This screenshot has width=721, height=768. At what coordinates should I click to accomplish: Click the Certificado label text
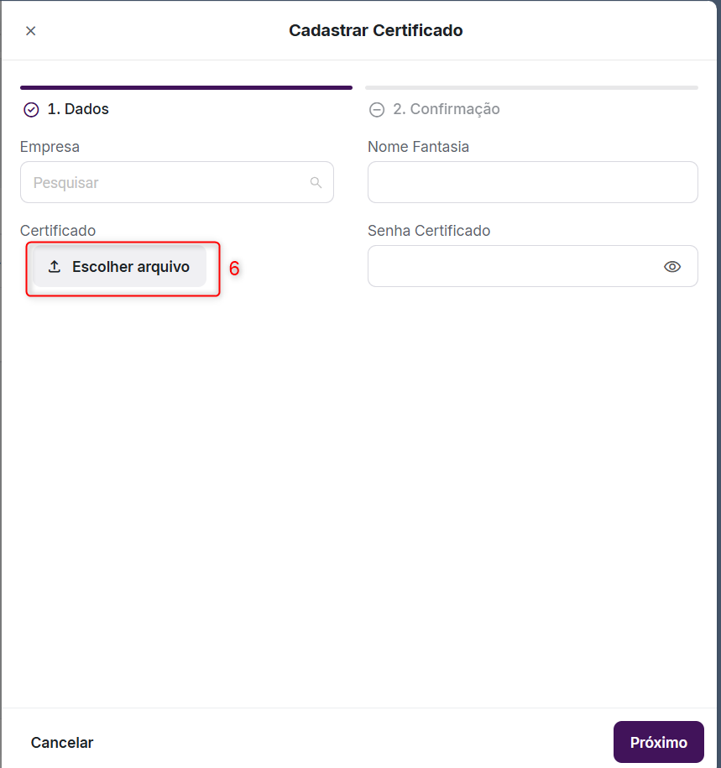tap(58, 231)
